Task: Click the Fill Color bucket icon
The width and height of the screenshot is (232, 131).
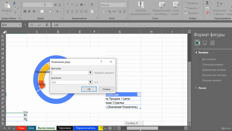Action: point(51,11)
